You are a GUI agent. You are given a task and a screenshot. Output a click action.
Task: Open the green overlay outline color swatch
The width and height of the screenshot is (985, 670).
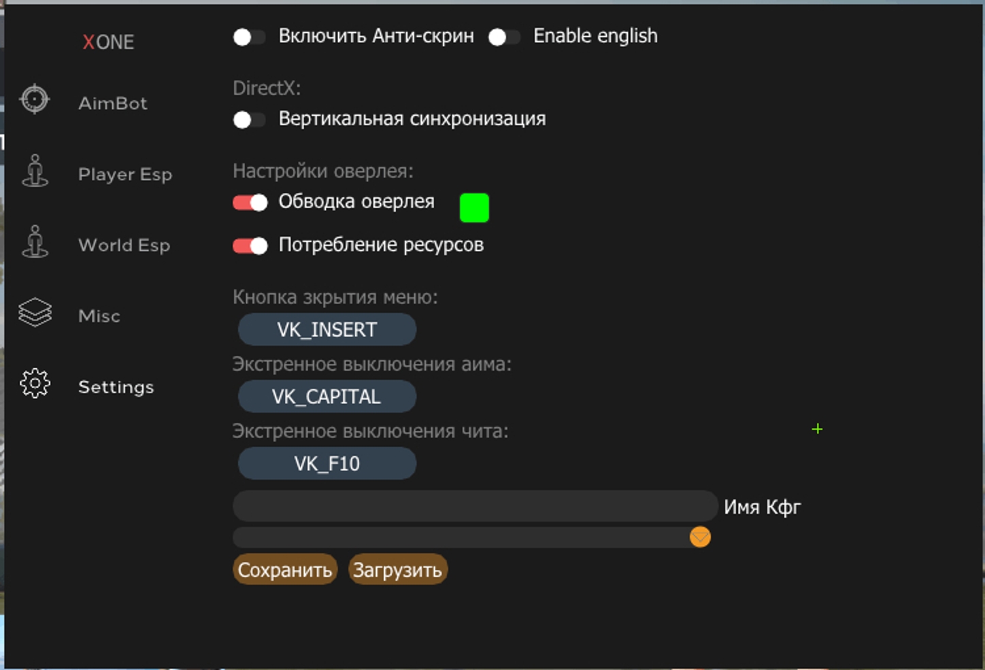[x=474, y=207]
